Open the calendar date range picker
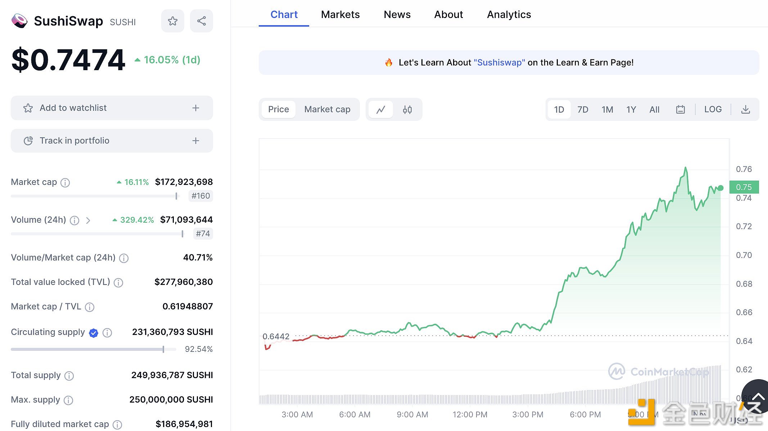768x431 pixels. (680, 109)
